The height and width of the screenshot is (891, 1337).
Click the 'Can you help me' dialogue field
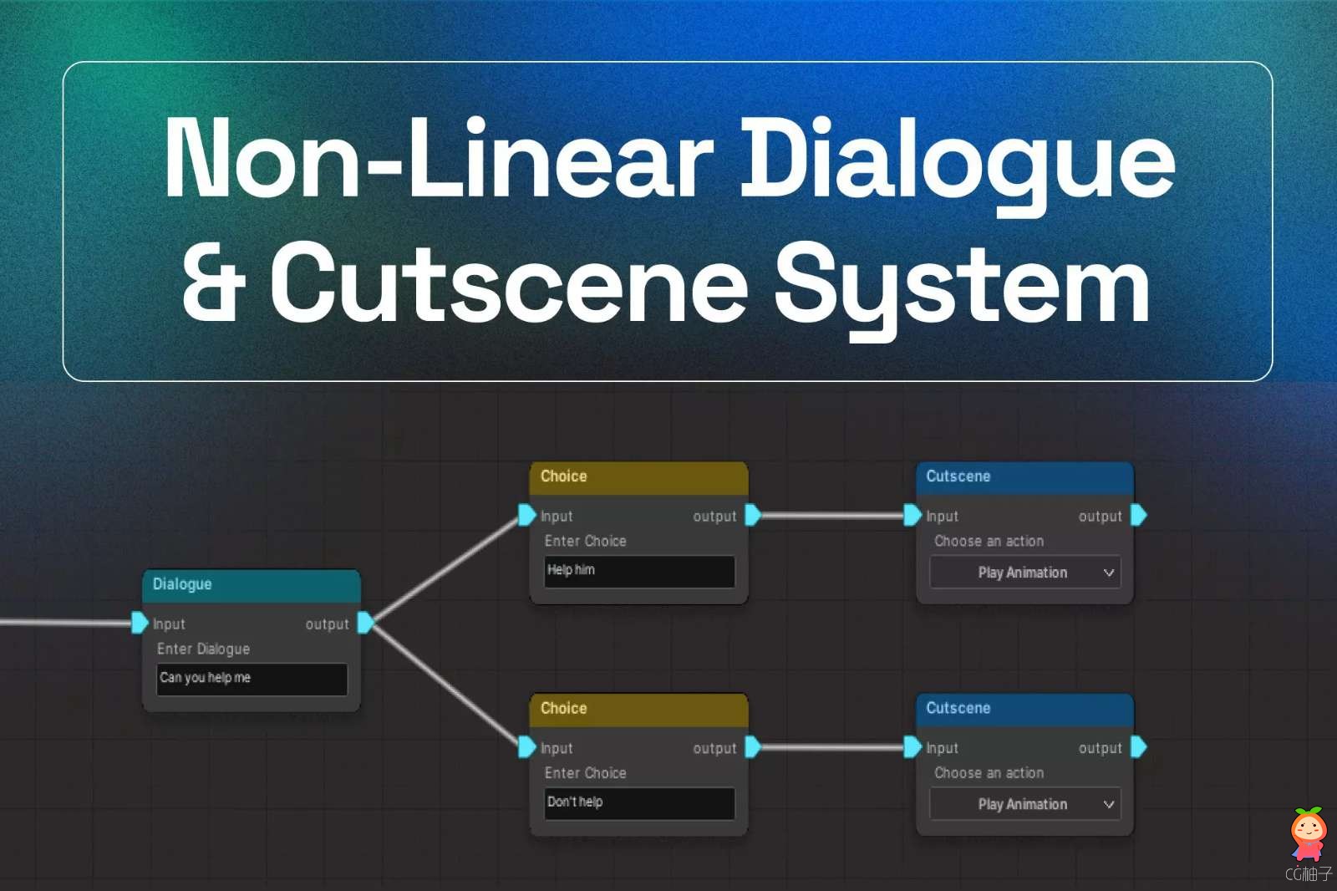coord(252,678)
